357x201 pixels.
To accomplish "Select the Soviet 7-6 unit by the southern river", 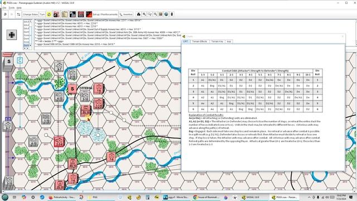I will pyautogui.click(x=112, y=157).
